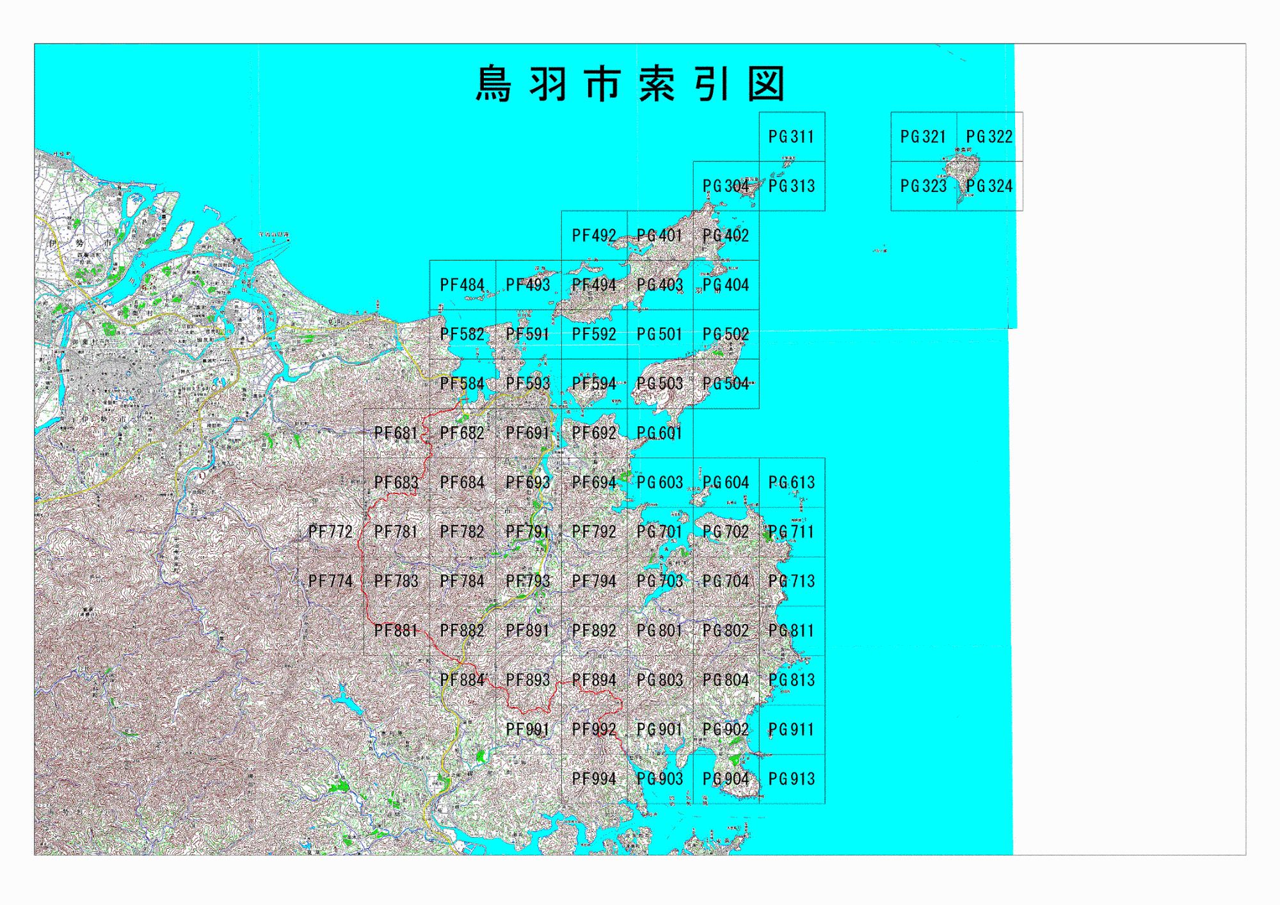The height and width of the screenshot is (905, 1280).
Task: Open map sheet PF493
Action: [x=528, y=285]
